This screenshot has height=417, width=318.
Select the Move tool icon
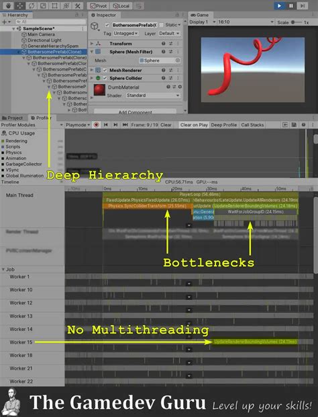[x=19, y=5]
